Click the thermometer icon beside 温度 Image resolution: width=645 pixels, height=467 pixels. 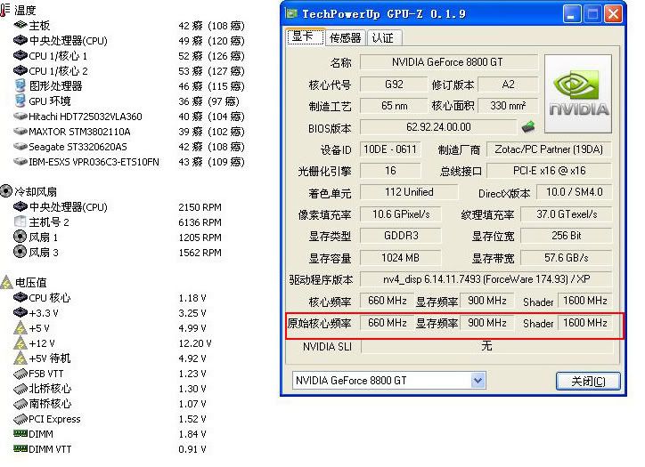click(x=7, y=10)
